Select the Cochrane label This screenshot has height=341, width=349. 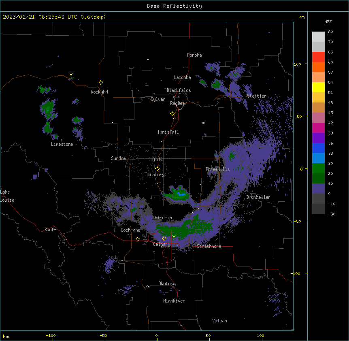[x=130, y=230]
